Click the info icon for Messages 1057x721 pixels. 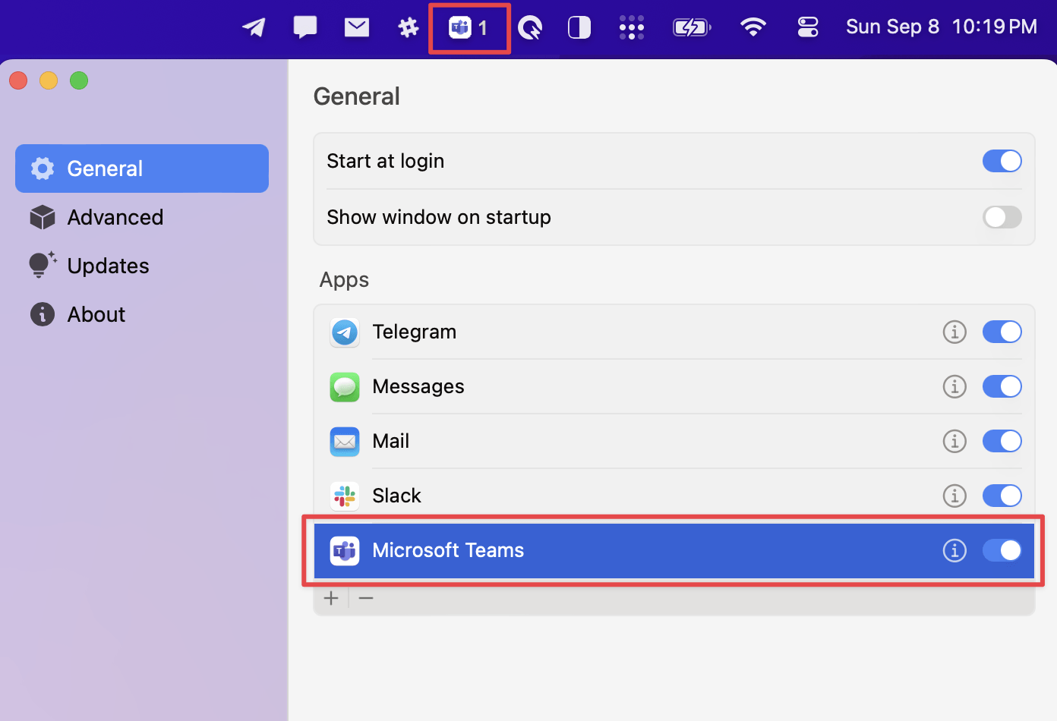954,386
